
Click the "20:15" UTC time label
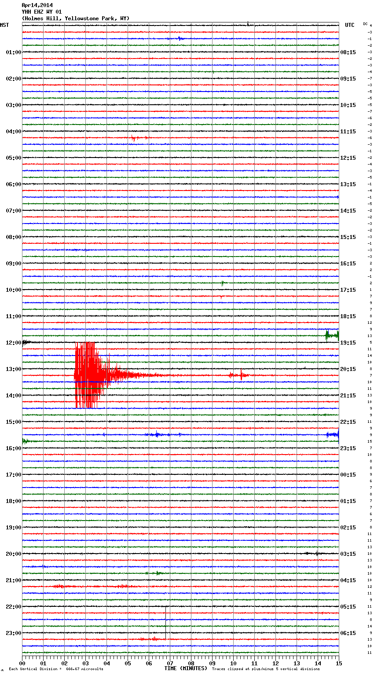pyautogui.click(x=348, y=369)
